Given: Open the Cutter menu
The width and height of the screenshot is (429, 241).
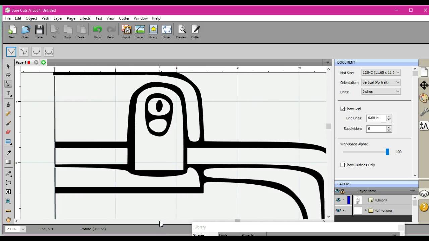Looking at the screenshot, I should pyautogui.click(x=124, y=18).
